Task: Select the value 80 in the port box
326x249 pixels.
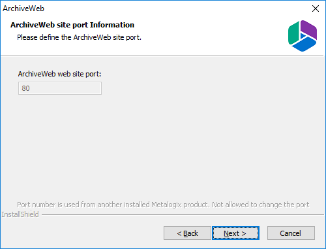Action: (x=25, y=88)
